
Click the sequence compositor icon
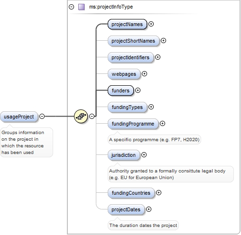click(x=81, y=117)
